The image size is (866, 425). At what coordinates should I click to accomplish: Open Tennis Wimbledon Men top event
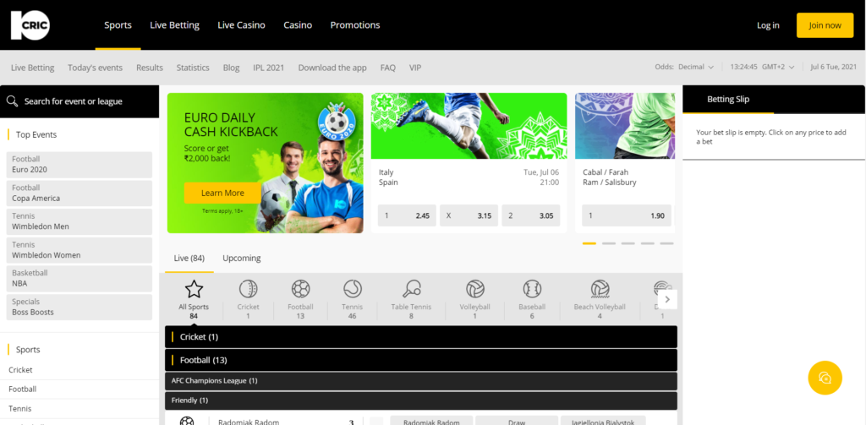pyautogui.click(x=79, y=221)
